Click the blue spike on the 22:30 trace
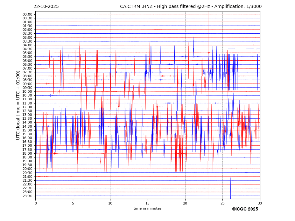Image resolution: width=295 pixels, height=221 pixels. 231,188
